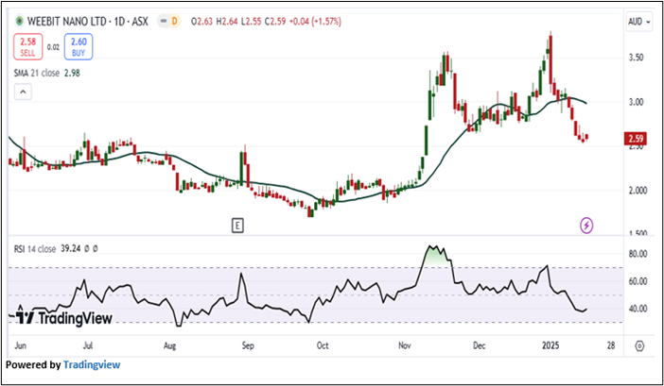
Task: Click the +0.04 (+1.57%) price change text
Action: pos(316,21)
